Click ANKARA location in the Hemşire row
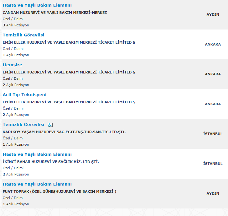The width and height of the screenshot is (228, 216). [x=213, y=74]
